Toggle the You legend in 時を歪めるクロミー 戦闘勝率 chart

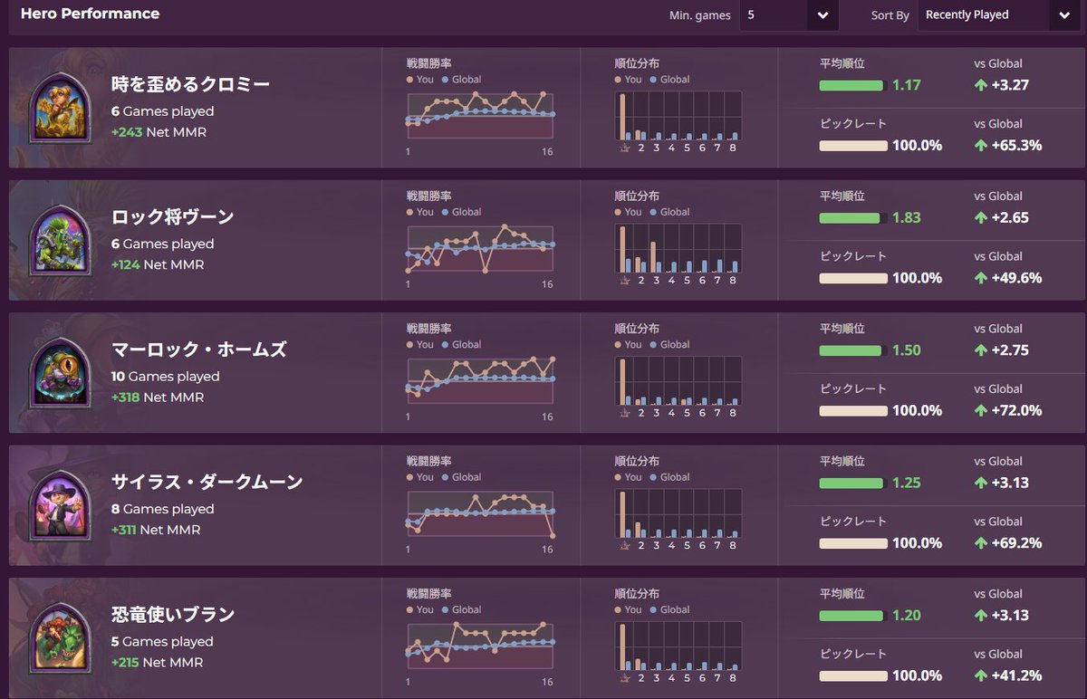420,80
